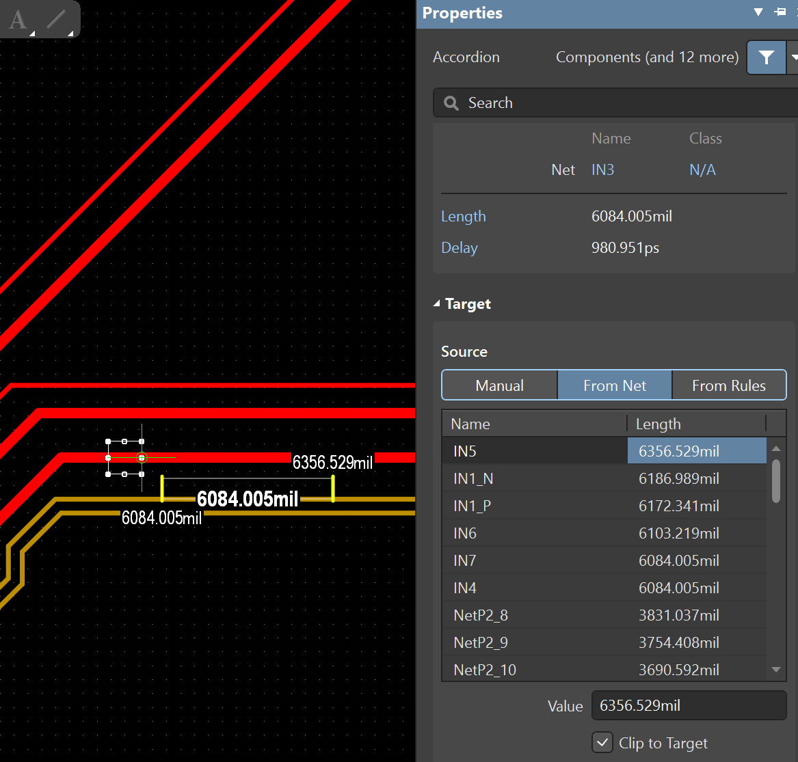Switch target source to Manual
The height and width of the screenshot is (762, 798).
point(499,385)
